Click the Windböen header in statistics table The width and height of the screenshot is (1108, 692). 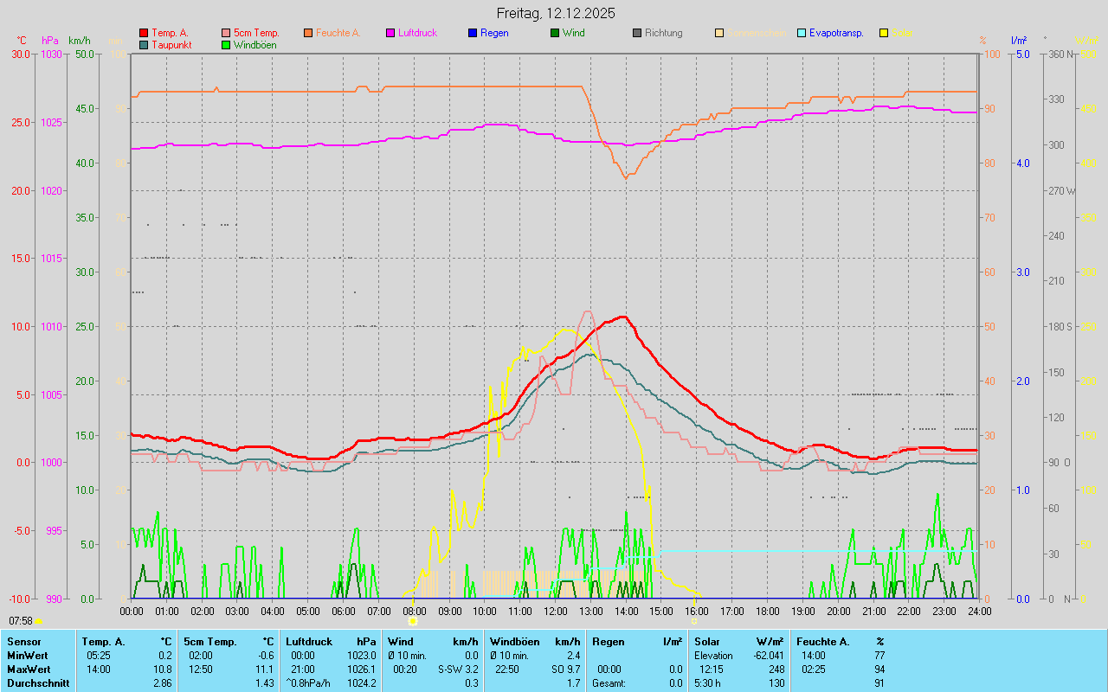514,642
